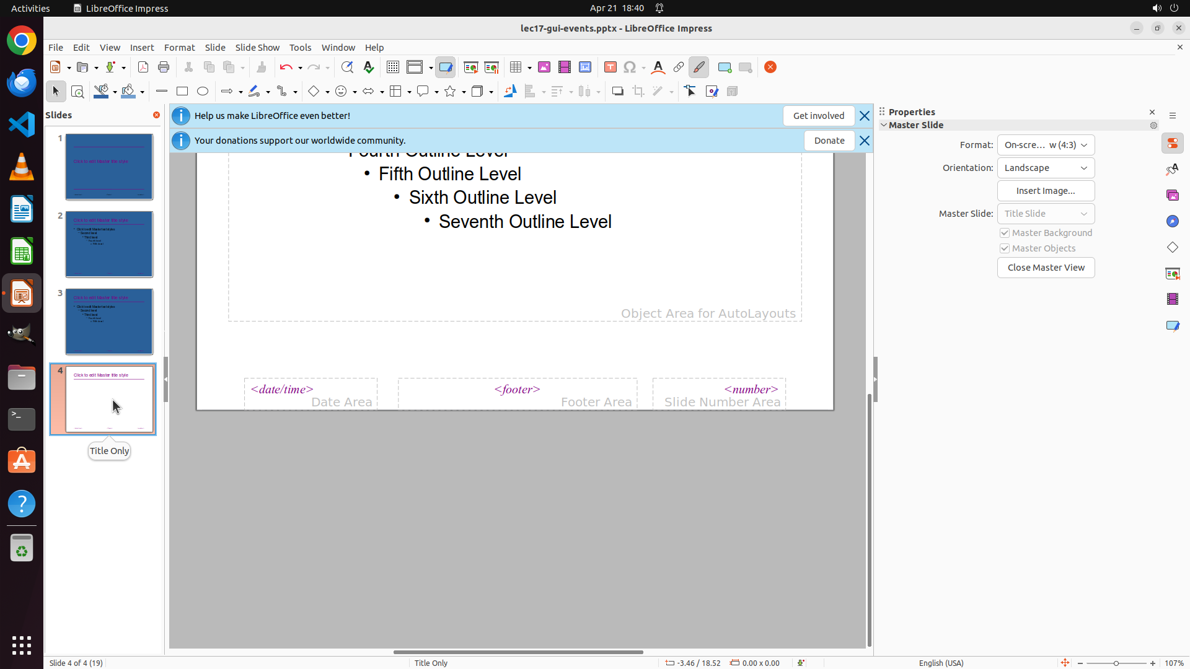Click the Insert Table icon
This screenshot has width=1190, height=669.
click(x=516, y=68)
